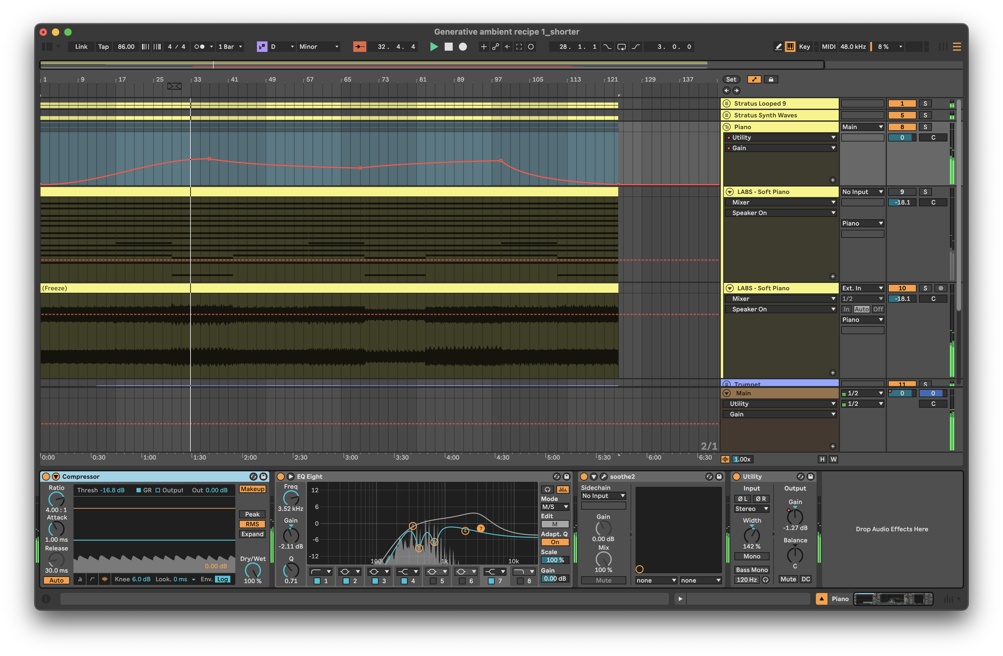Toggle Compressor Makeup button
1003x656 pixels.
pyautogui.click(x=252, y=489)
